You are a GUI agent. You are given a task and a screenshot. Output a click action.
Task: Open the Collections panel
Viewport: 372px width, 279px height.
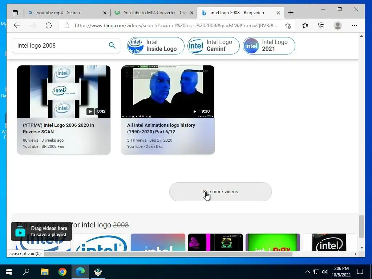[x=321, y=25]
